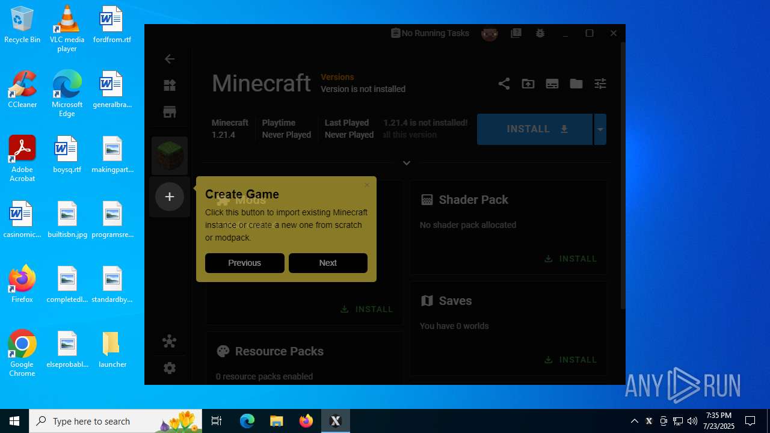
Task: Open launcher settings gear icon
Action: [x=170, y=368]
